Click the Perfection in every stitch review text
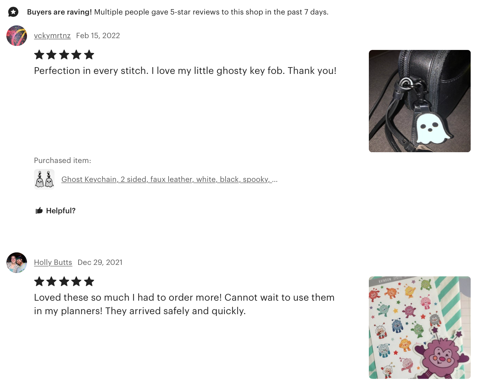The height and width of the screenshot is (383, 500). pyautogui.click(x=185, y=71)
